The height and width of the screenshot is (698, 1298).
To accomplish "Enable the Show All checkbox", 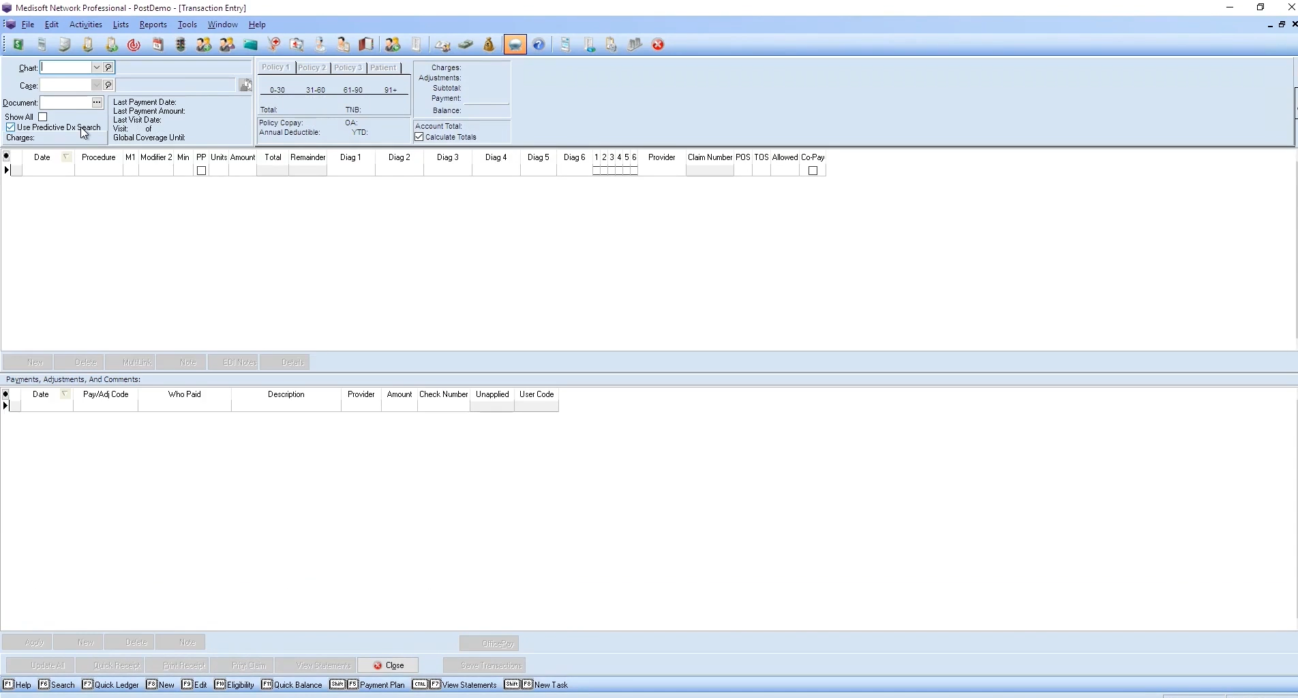I will (x=43, y=116).
